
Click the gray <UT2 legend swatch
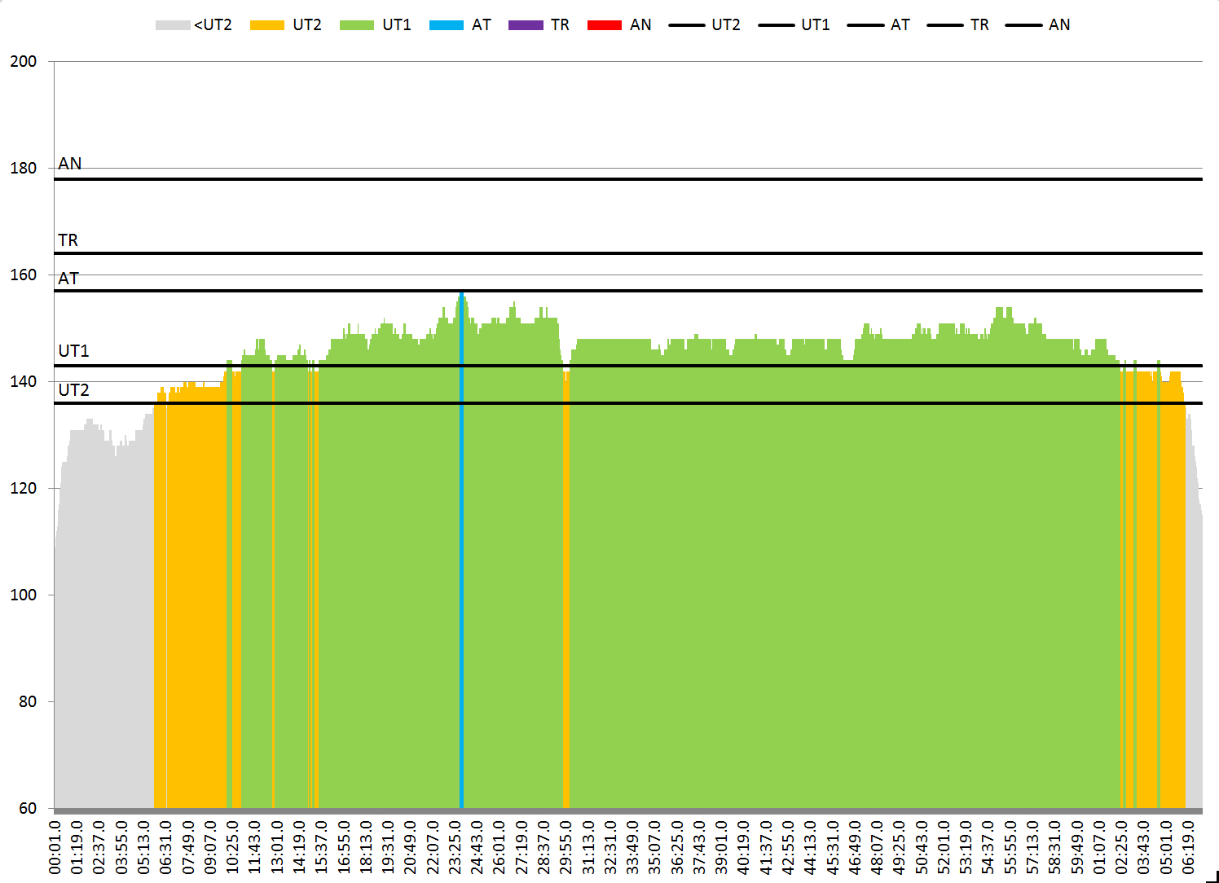(172, 25)
